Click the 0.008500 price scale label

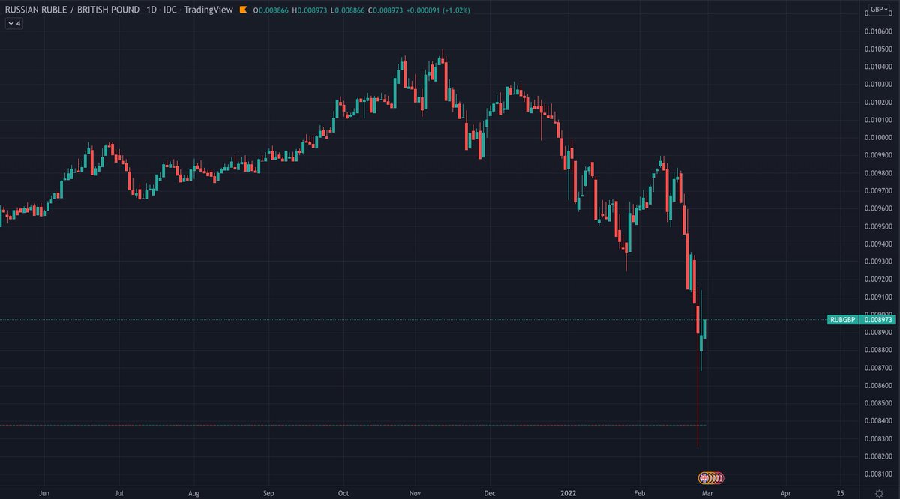(879, 403)
